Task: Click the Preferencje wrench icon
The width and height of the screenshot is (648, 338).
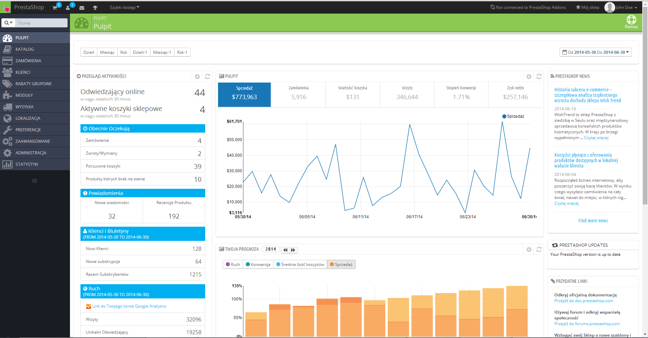Action: tap(7, 130)
